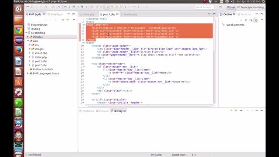Viewport: 279px width, 157px height.
Task: Select about.php in explorer tree
Action: [41, 53]
